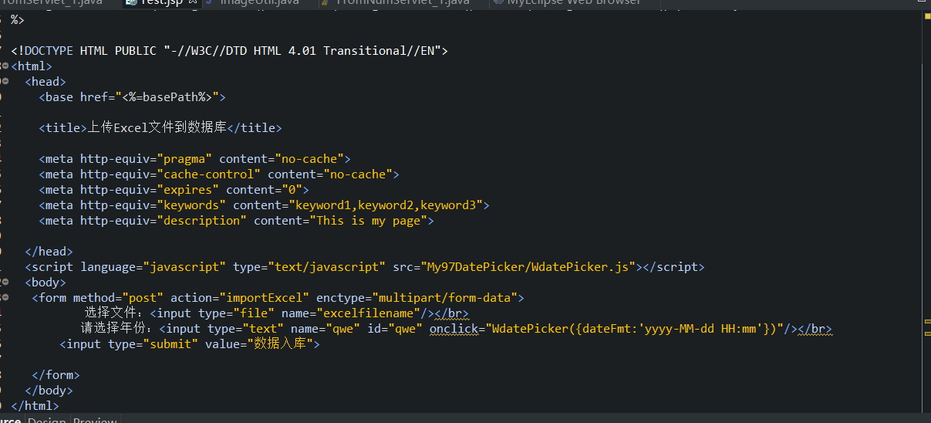Click the opening <body> tag

click(x=46, y=283)
